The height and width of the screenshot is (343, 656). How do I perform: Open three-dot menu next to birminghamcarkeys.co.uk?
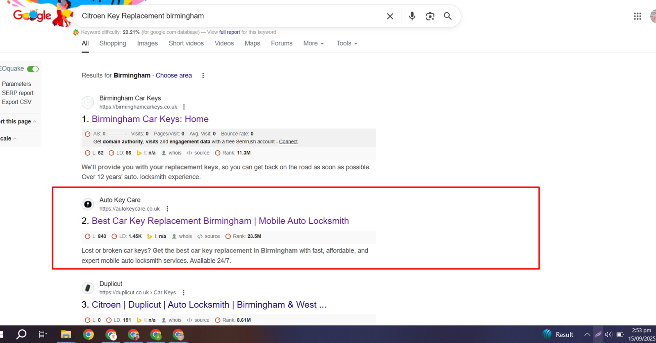pos(184,107)
